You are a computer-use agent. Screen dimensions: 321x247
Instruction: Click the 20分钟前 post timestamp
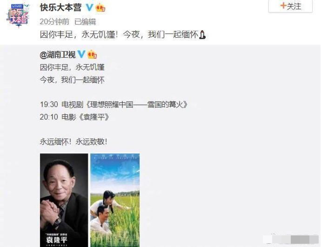(54, 22)
